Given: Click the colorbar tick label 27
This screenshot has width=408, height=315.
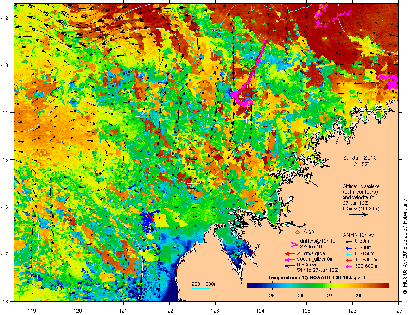Looking at the screenshot, I should point(330,296).
